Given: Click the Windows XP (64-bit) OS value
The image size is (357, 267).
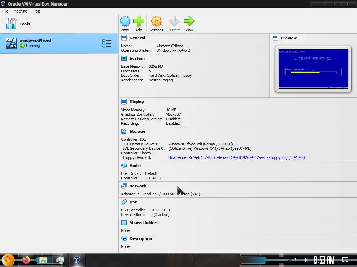Looking at the screenshot, I should tap(173, 51).
